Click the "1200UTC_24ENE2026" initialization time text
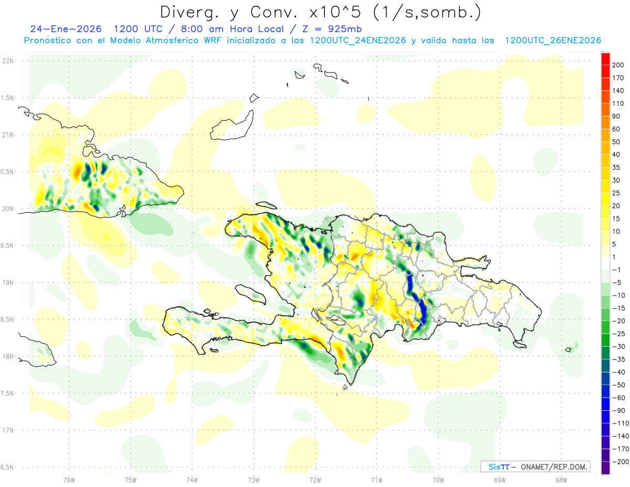The width and height of the screenshot is (630, 487). click(359, 40)
